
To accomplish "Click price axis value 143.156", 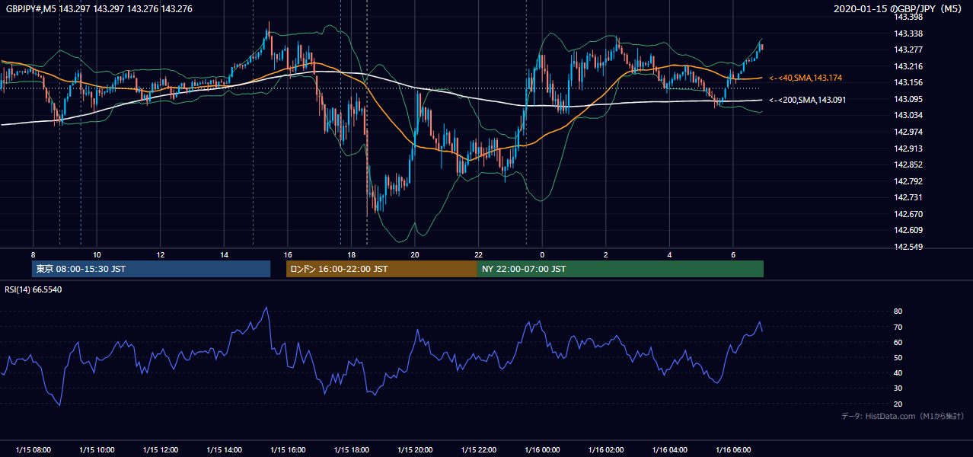I will click(908, 83).
